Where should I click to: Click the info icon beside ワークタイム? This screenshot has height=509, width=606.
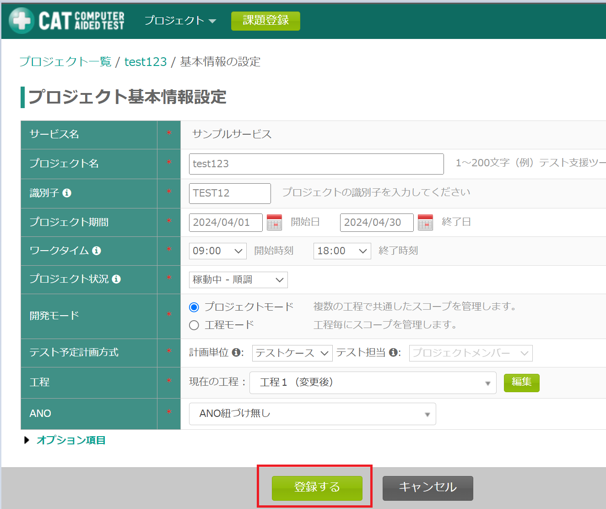[97, 251]
